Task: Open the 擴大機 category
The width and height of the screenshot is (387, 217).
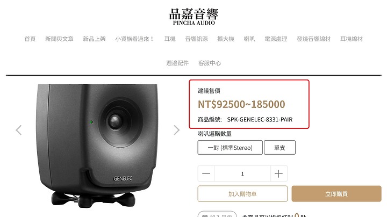Action: tap(226, 39)
